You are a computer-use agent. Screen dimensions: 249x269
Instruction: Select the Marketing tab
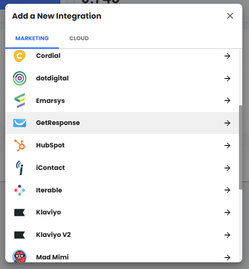pyautogui.click(x=32, y=38)
